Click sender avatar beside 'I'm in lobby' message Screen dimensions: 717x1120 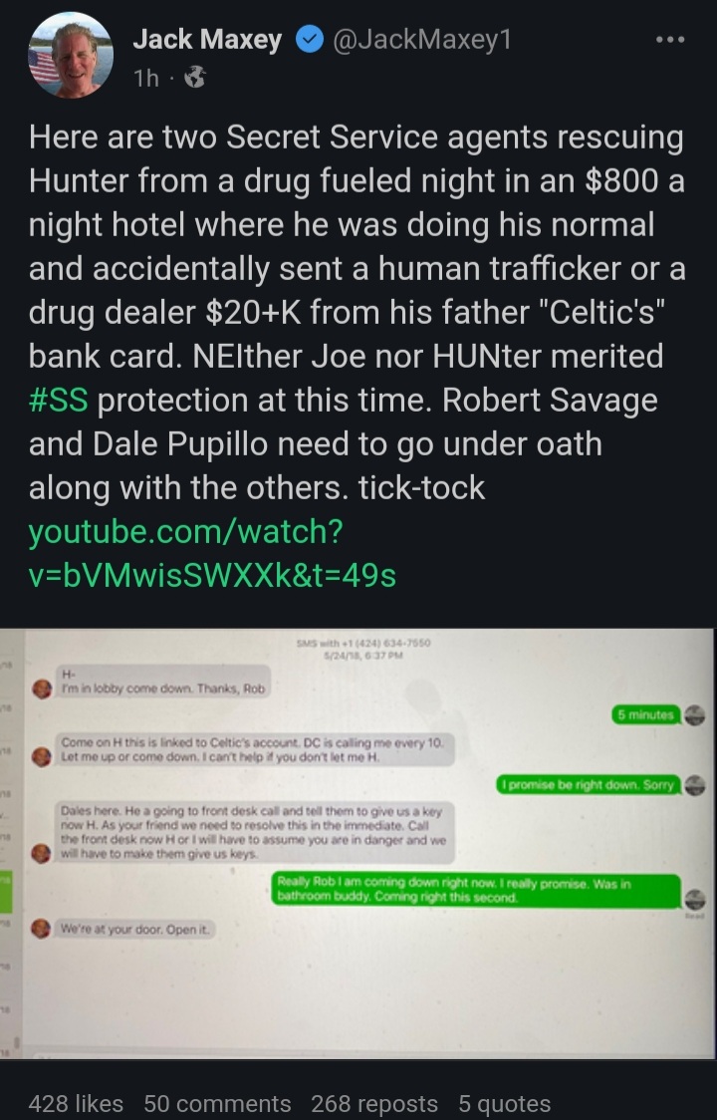click(x=42, y=690)
